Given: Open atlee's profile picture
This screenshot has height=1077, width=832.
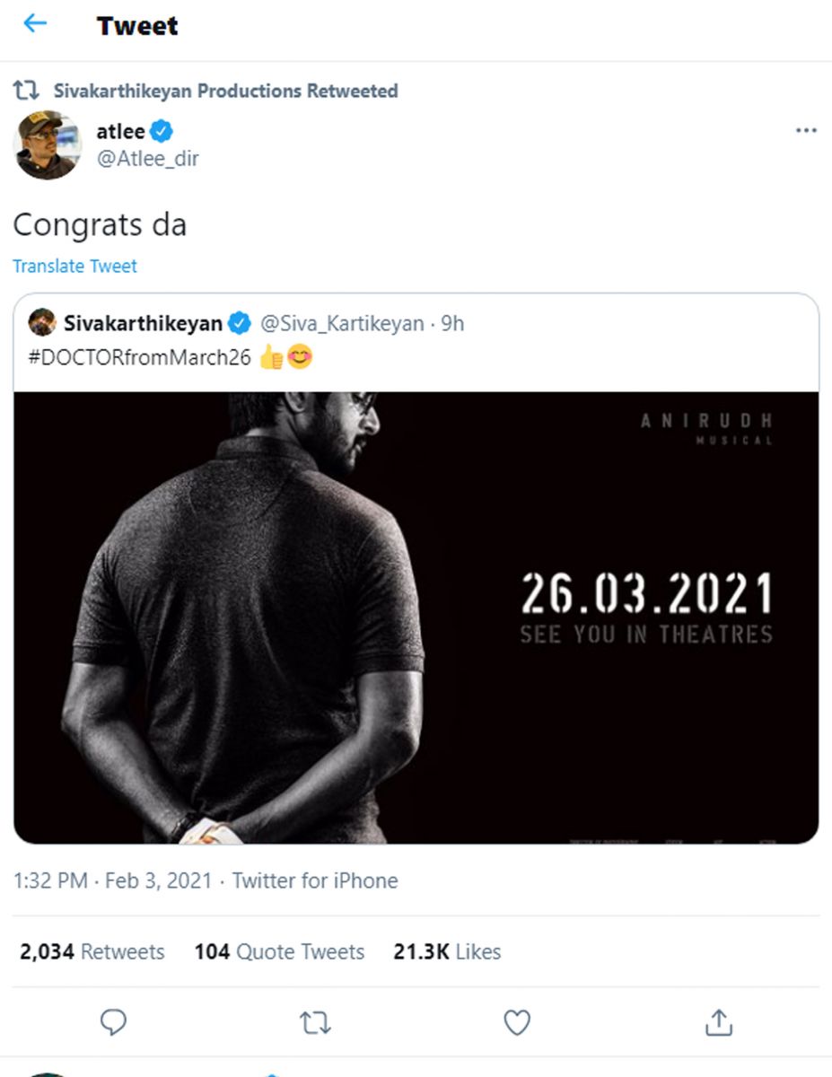Looking at the screenshot, I should (47, 144).
